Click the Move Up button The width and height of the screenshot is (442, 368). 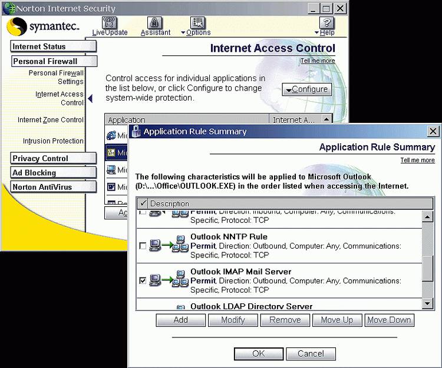pyautogui.click(x=337, y=320)
